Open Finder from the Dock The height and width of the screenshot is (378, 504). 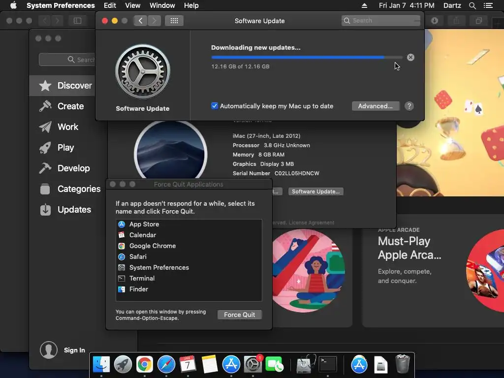[x=101, y=365]
